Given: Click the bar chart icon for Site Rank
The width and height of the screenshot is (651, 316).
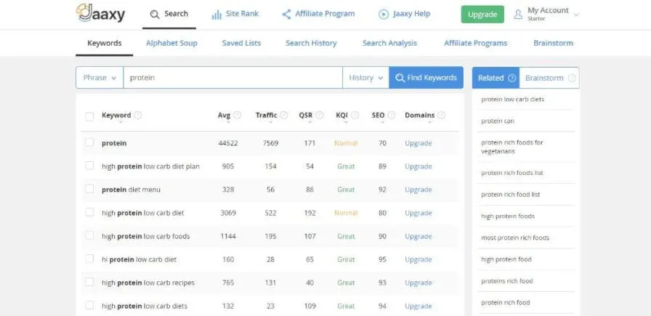Looking at the screenshot, I should point(217,15).
